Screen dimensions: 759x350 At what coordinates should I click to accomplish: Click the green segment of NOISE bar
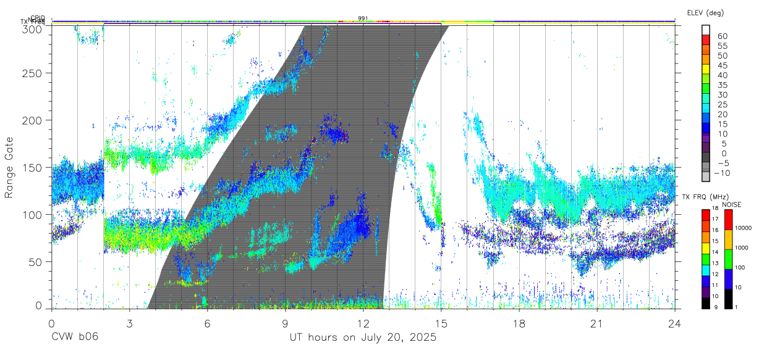(728, 259)
